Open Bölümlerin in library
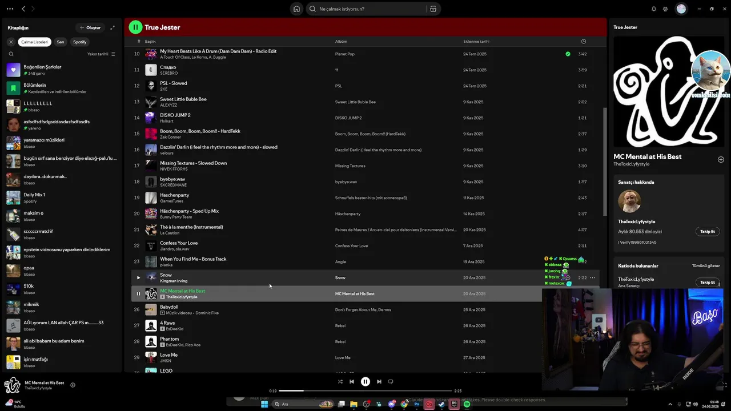731x411 pixels. pyautogui.click(x=62, y=88)
